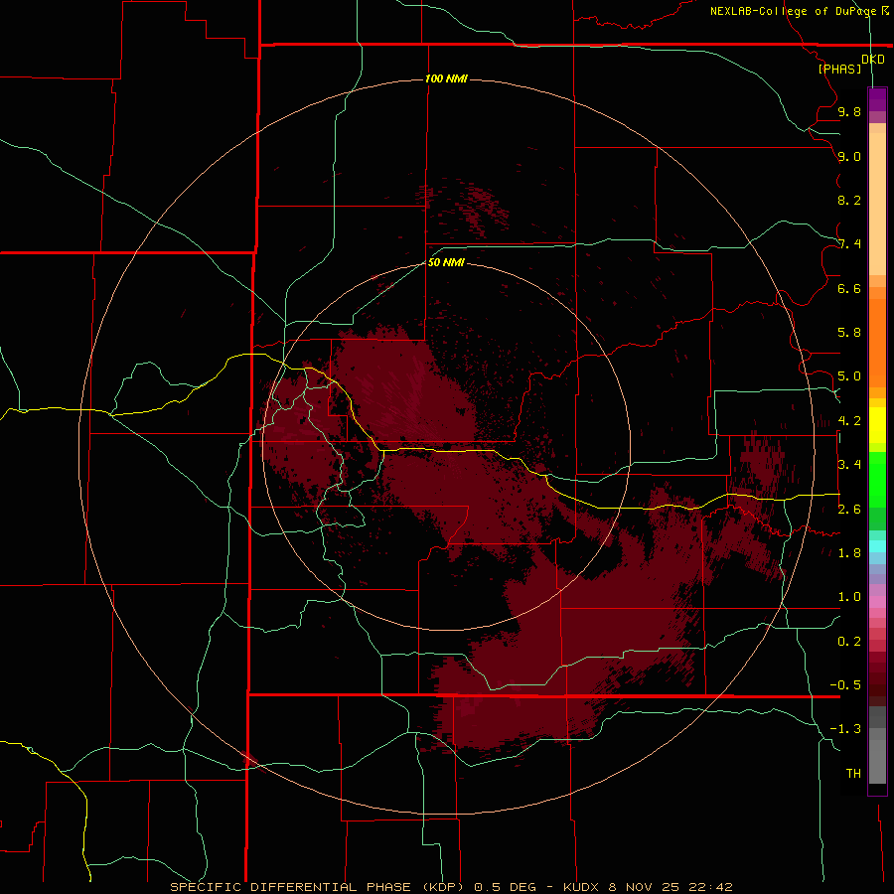
Task: Click the pink segment of the color bar
Action: (x=877, y=602)
